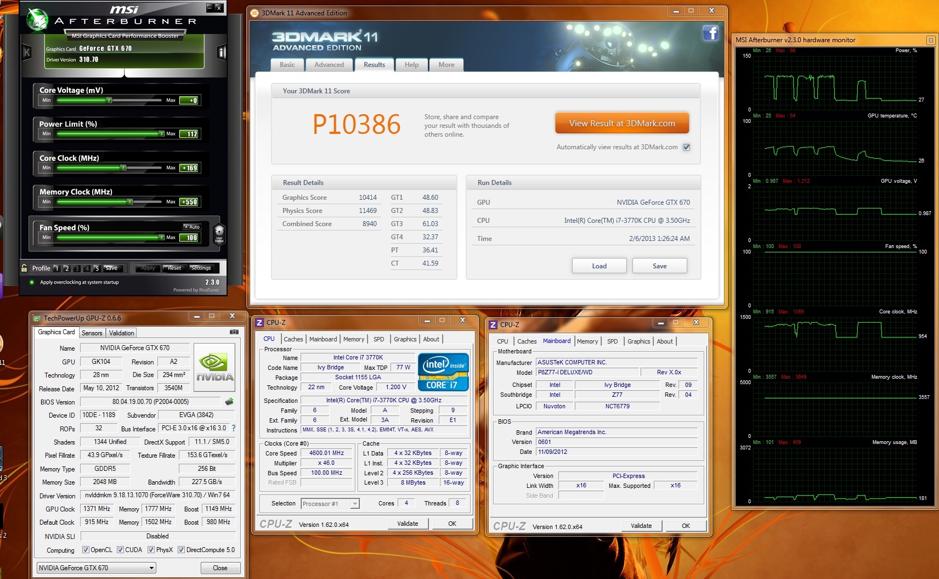939x579 pixels.
Task: Click the NVIDIA logo in GPU-Z
Action: (214, 368)
